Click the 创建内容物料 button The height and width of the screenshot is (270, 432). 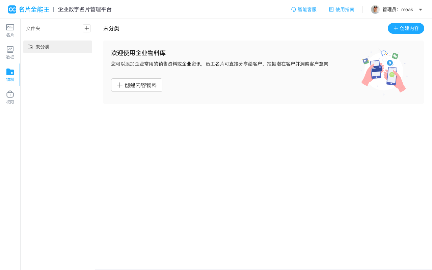click(137, 85)
